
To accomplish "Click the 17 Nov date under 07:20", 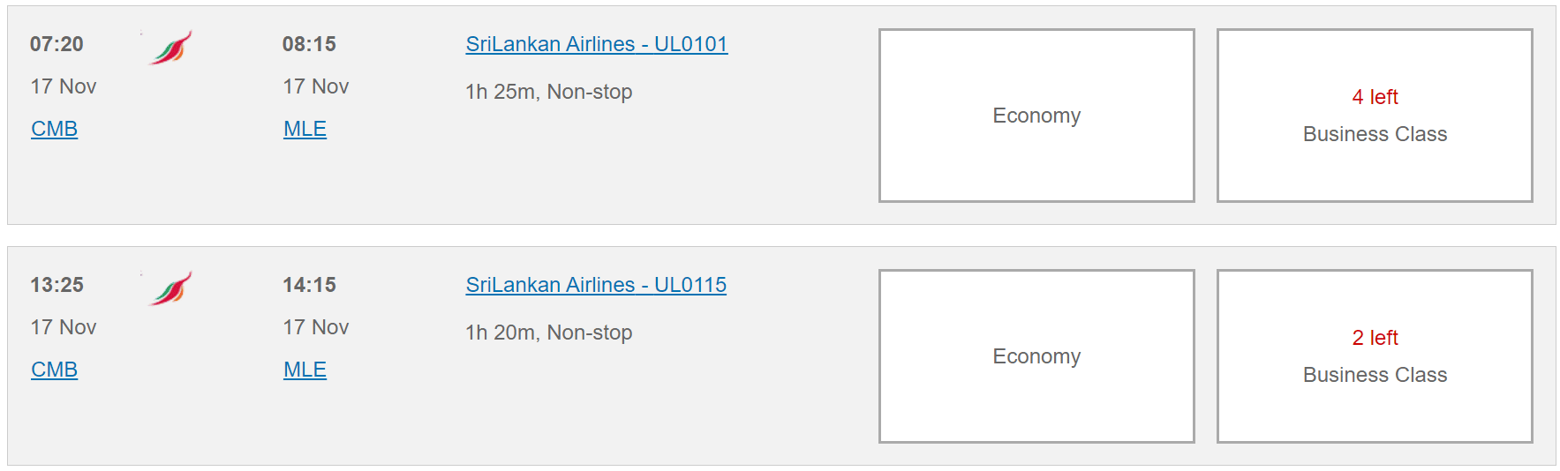I will (x=64, y=86).
